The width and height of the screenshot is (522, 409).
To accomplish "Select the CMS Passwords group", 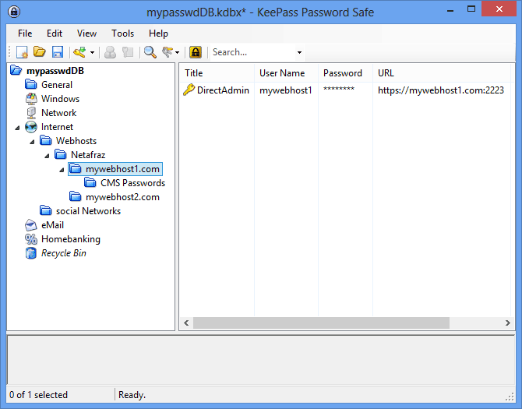I will click(x=132, y=183).
